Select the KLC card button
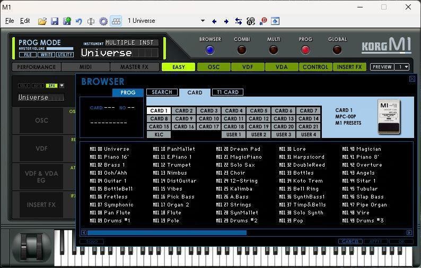The width and height of the screenshot is (421, 268). (159, 134)
